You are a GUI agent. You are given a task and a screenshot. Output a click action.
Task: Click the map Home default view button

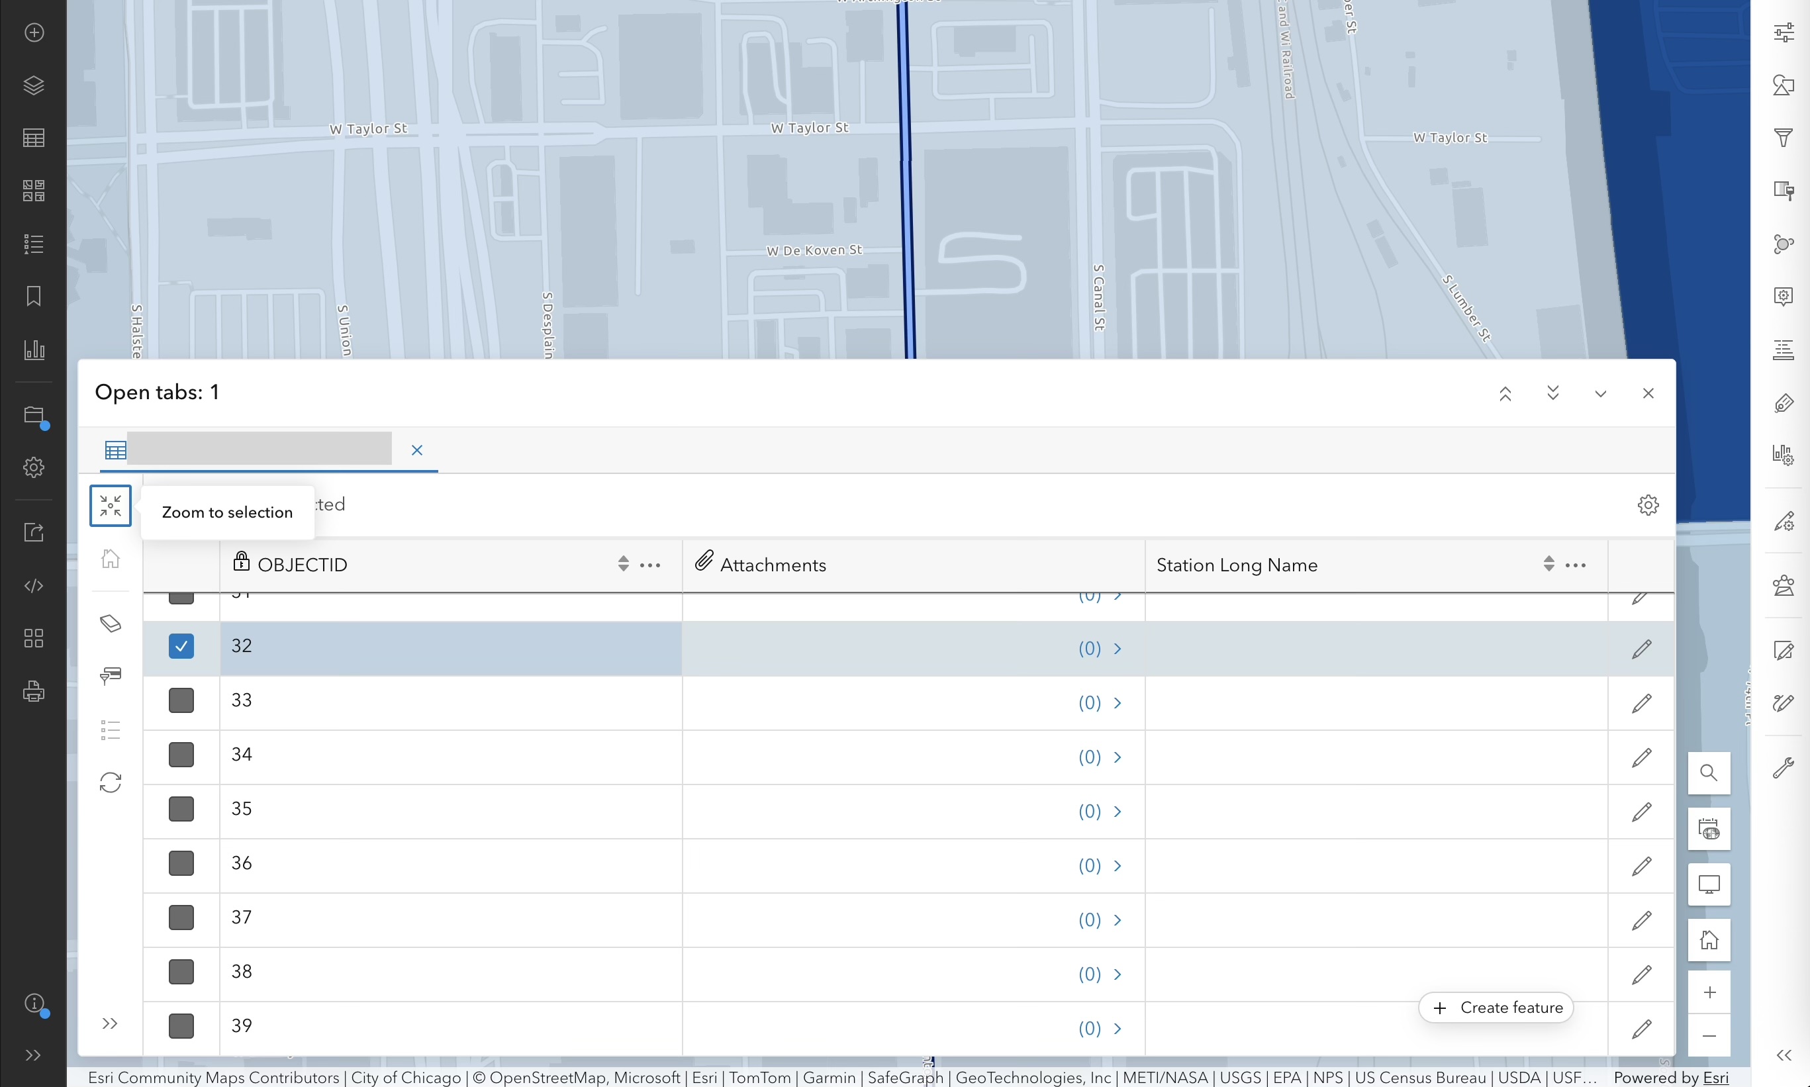pos(1709,940)
